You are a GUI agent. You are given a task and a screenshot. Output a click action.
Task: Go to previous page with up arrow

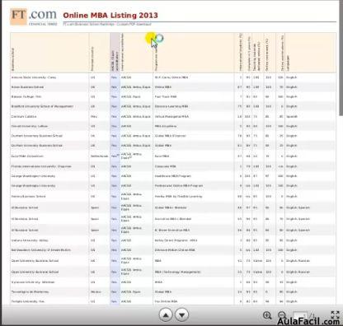pyautogui.click(x=166, y=315)
